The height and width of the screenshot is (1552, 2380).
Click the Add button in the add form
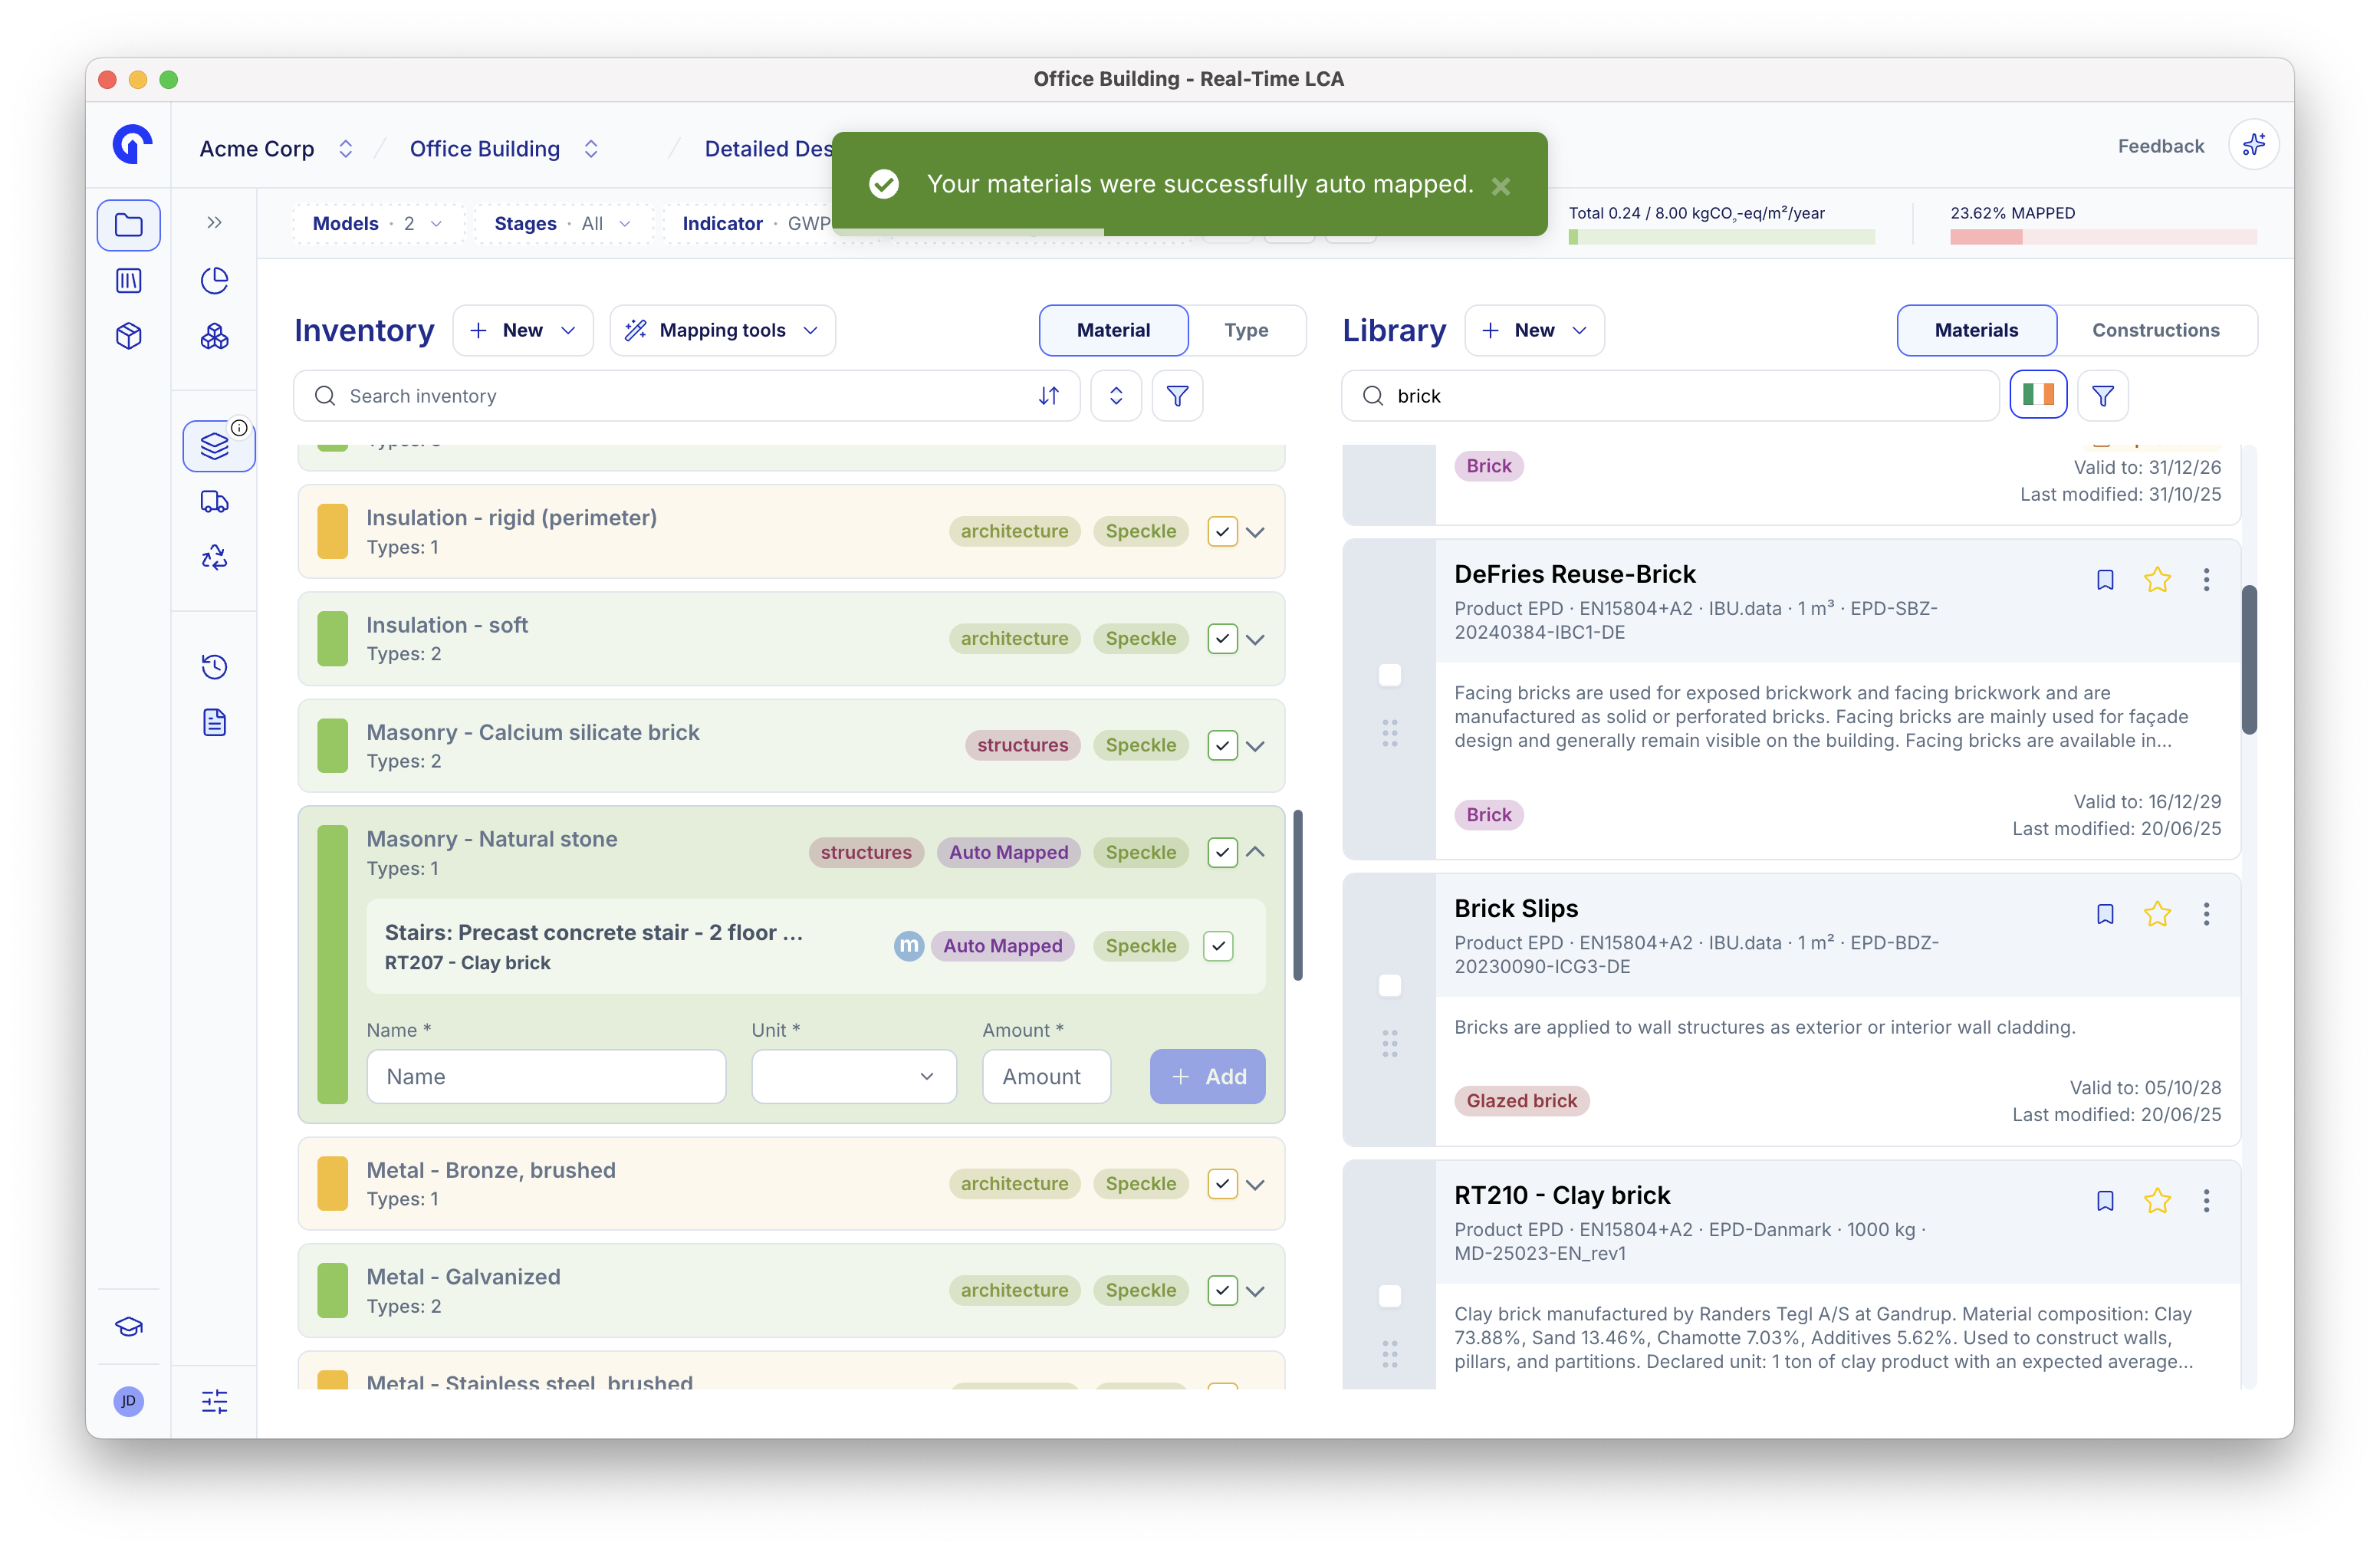[x=1207, y=1076]
